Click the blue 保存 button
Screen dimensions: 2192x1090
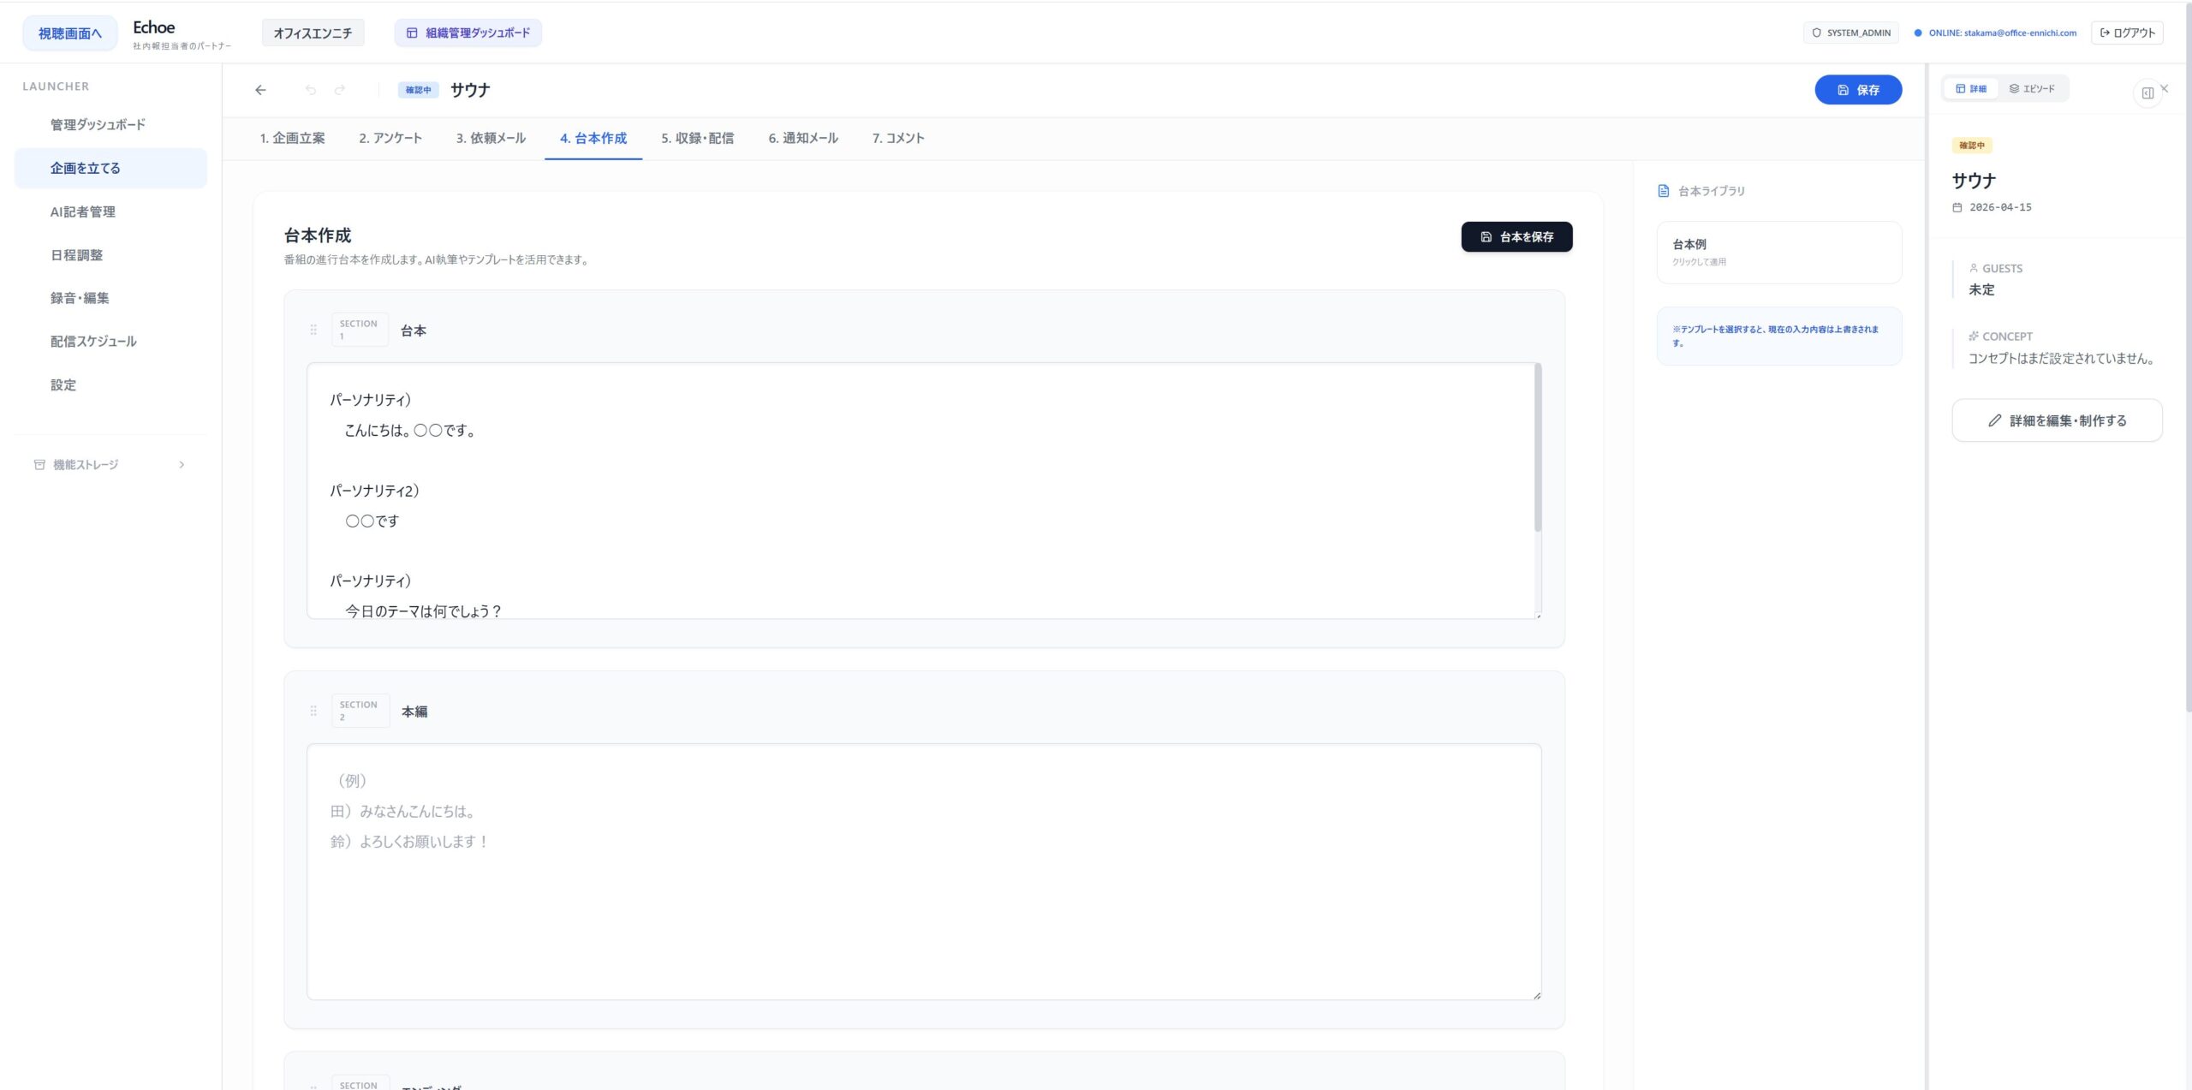click(x=1857, y=90)
